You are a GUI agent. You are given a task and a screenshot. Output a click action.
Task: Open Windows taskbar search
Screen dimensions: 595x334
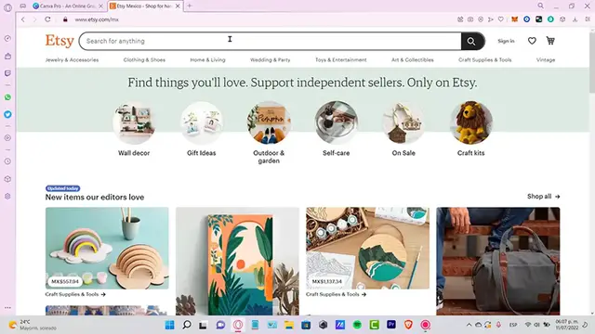tap(187, 325)
